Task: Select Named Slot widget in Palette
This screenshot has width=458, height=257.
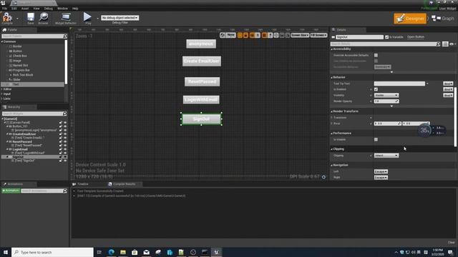Action: pos(20,65)
